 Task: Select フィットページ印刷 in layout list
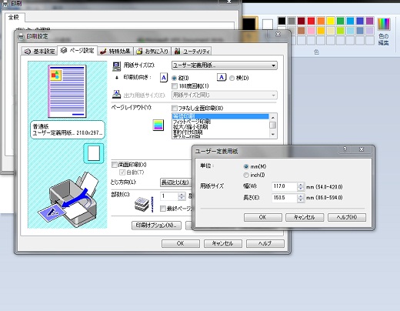[x=220, y=122]
